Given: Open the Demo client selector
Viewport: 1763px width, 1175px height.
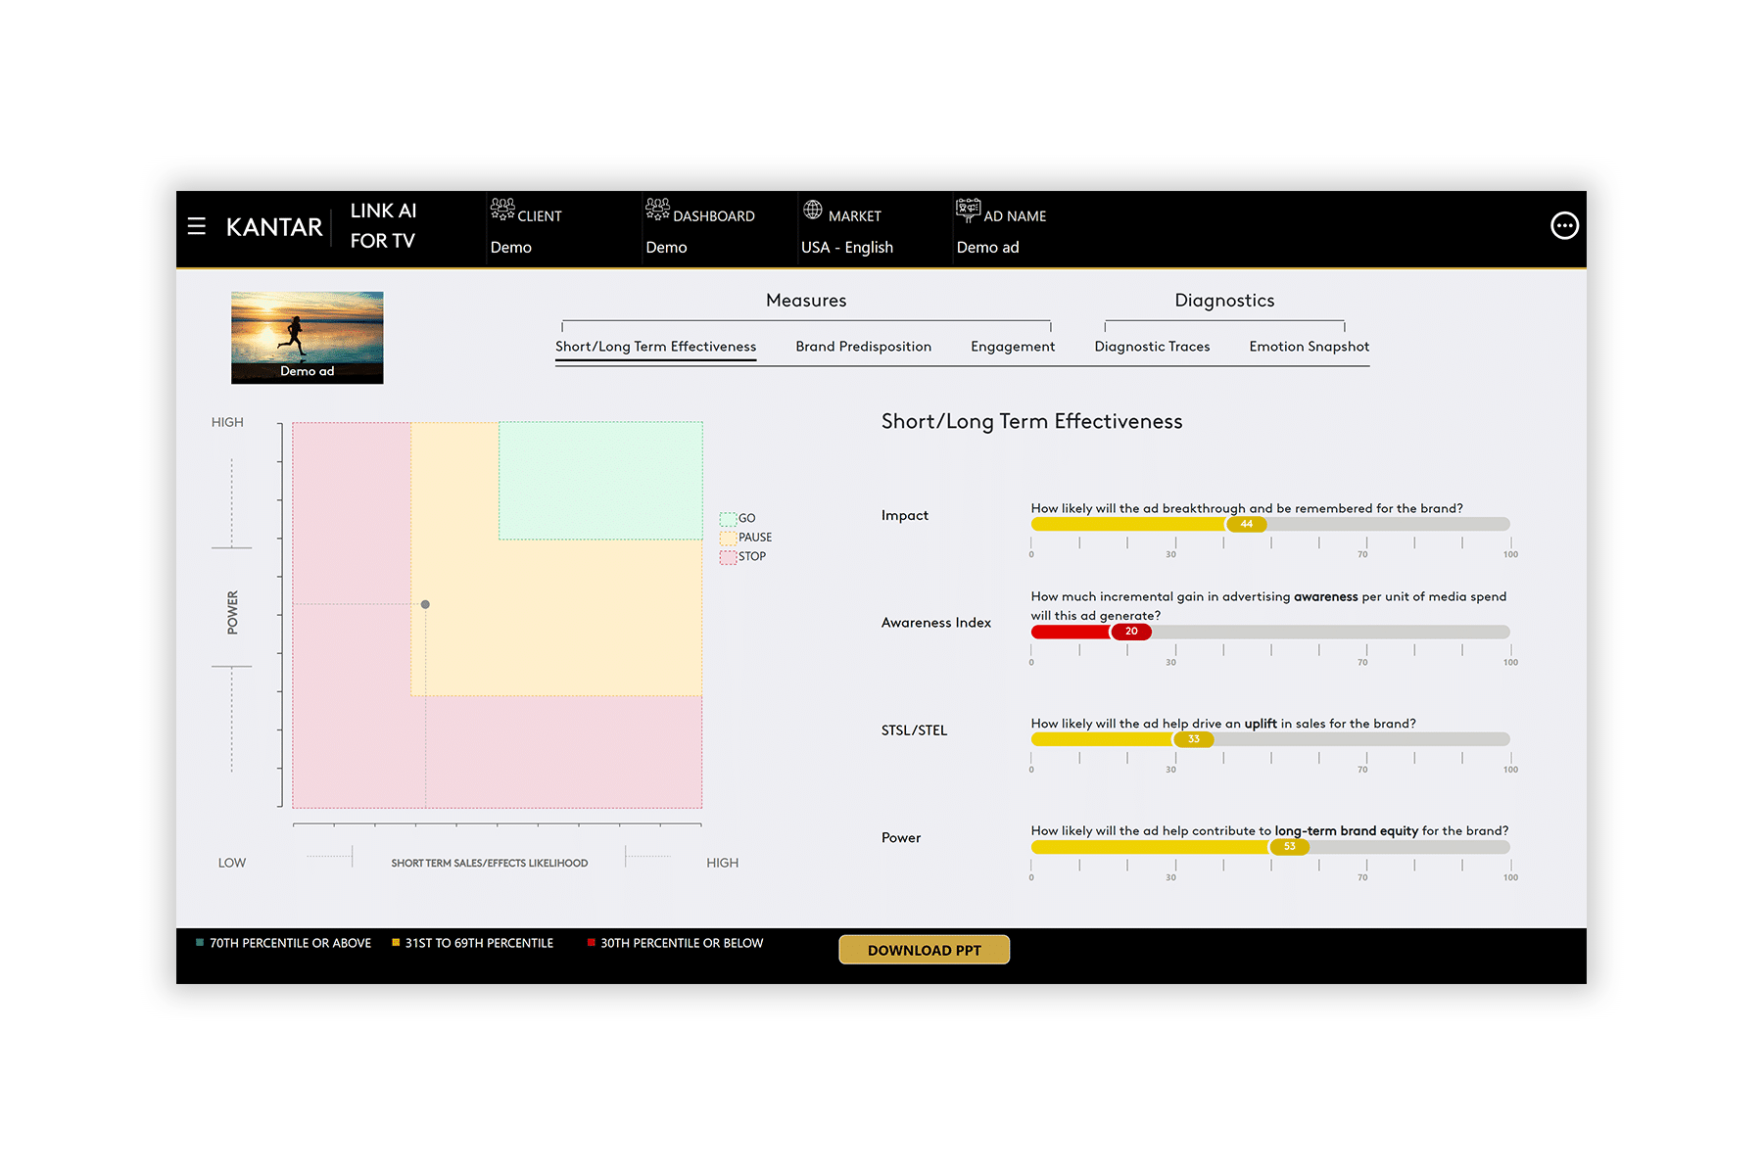Looking at the screenshot, I should [x=511, y=247].
